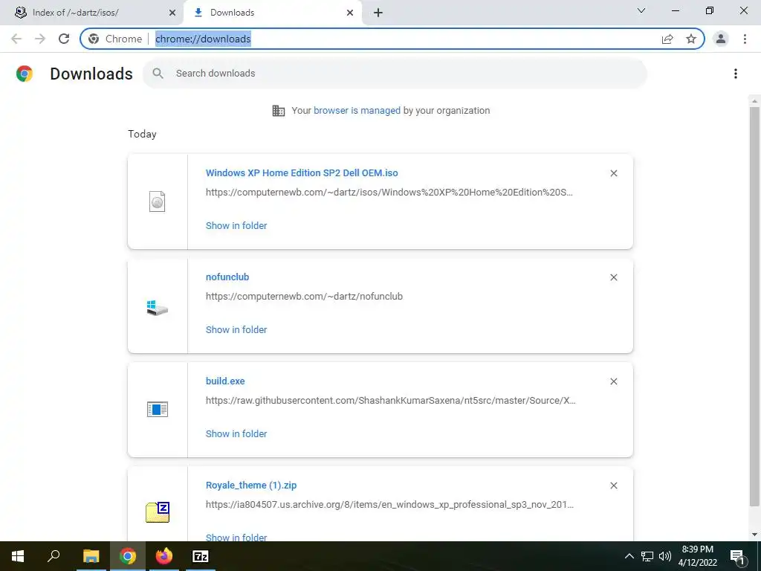Open the notification center icon
Viewport: 761px width, 571px height.
pos(737,556)
